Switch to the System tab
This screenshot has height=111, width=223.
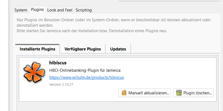21,10
